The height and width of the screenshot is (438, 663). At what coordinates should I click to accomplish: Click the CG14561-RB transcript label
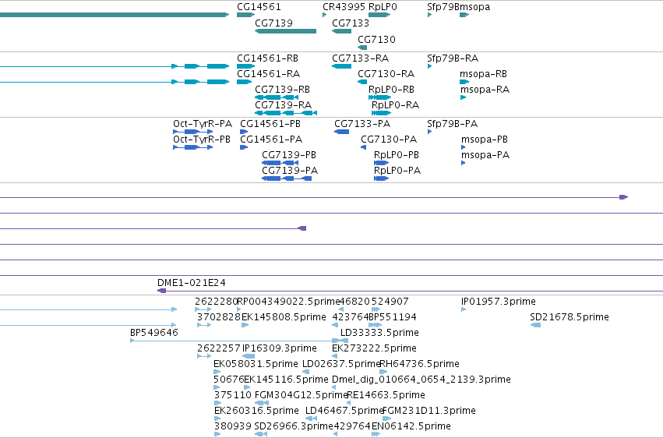point(267,58)
